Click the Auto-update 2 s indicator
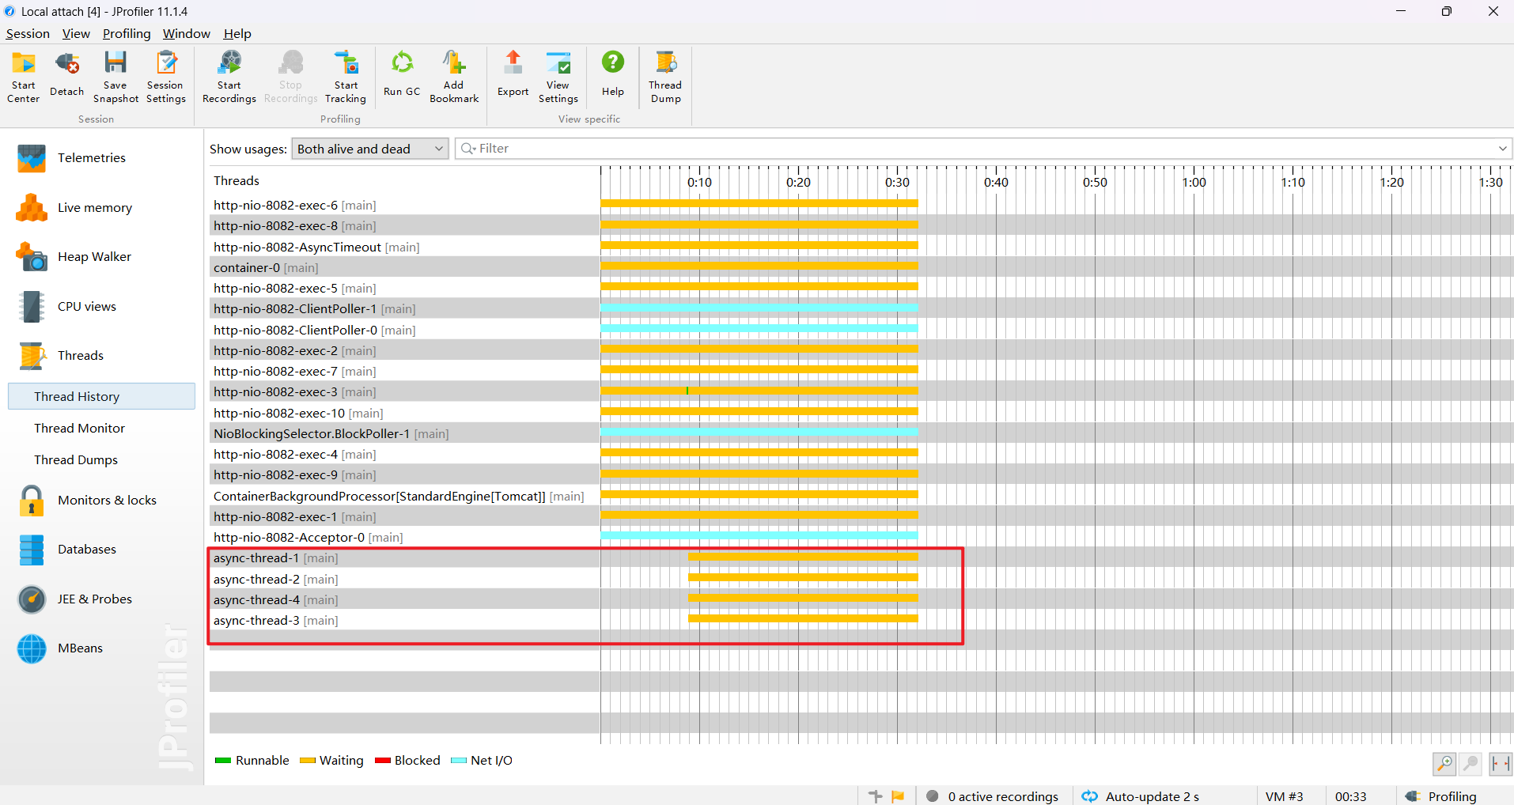The width and height of the screenshot is (1514, 805). (x=1141, y=796)
